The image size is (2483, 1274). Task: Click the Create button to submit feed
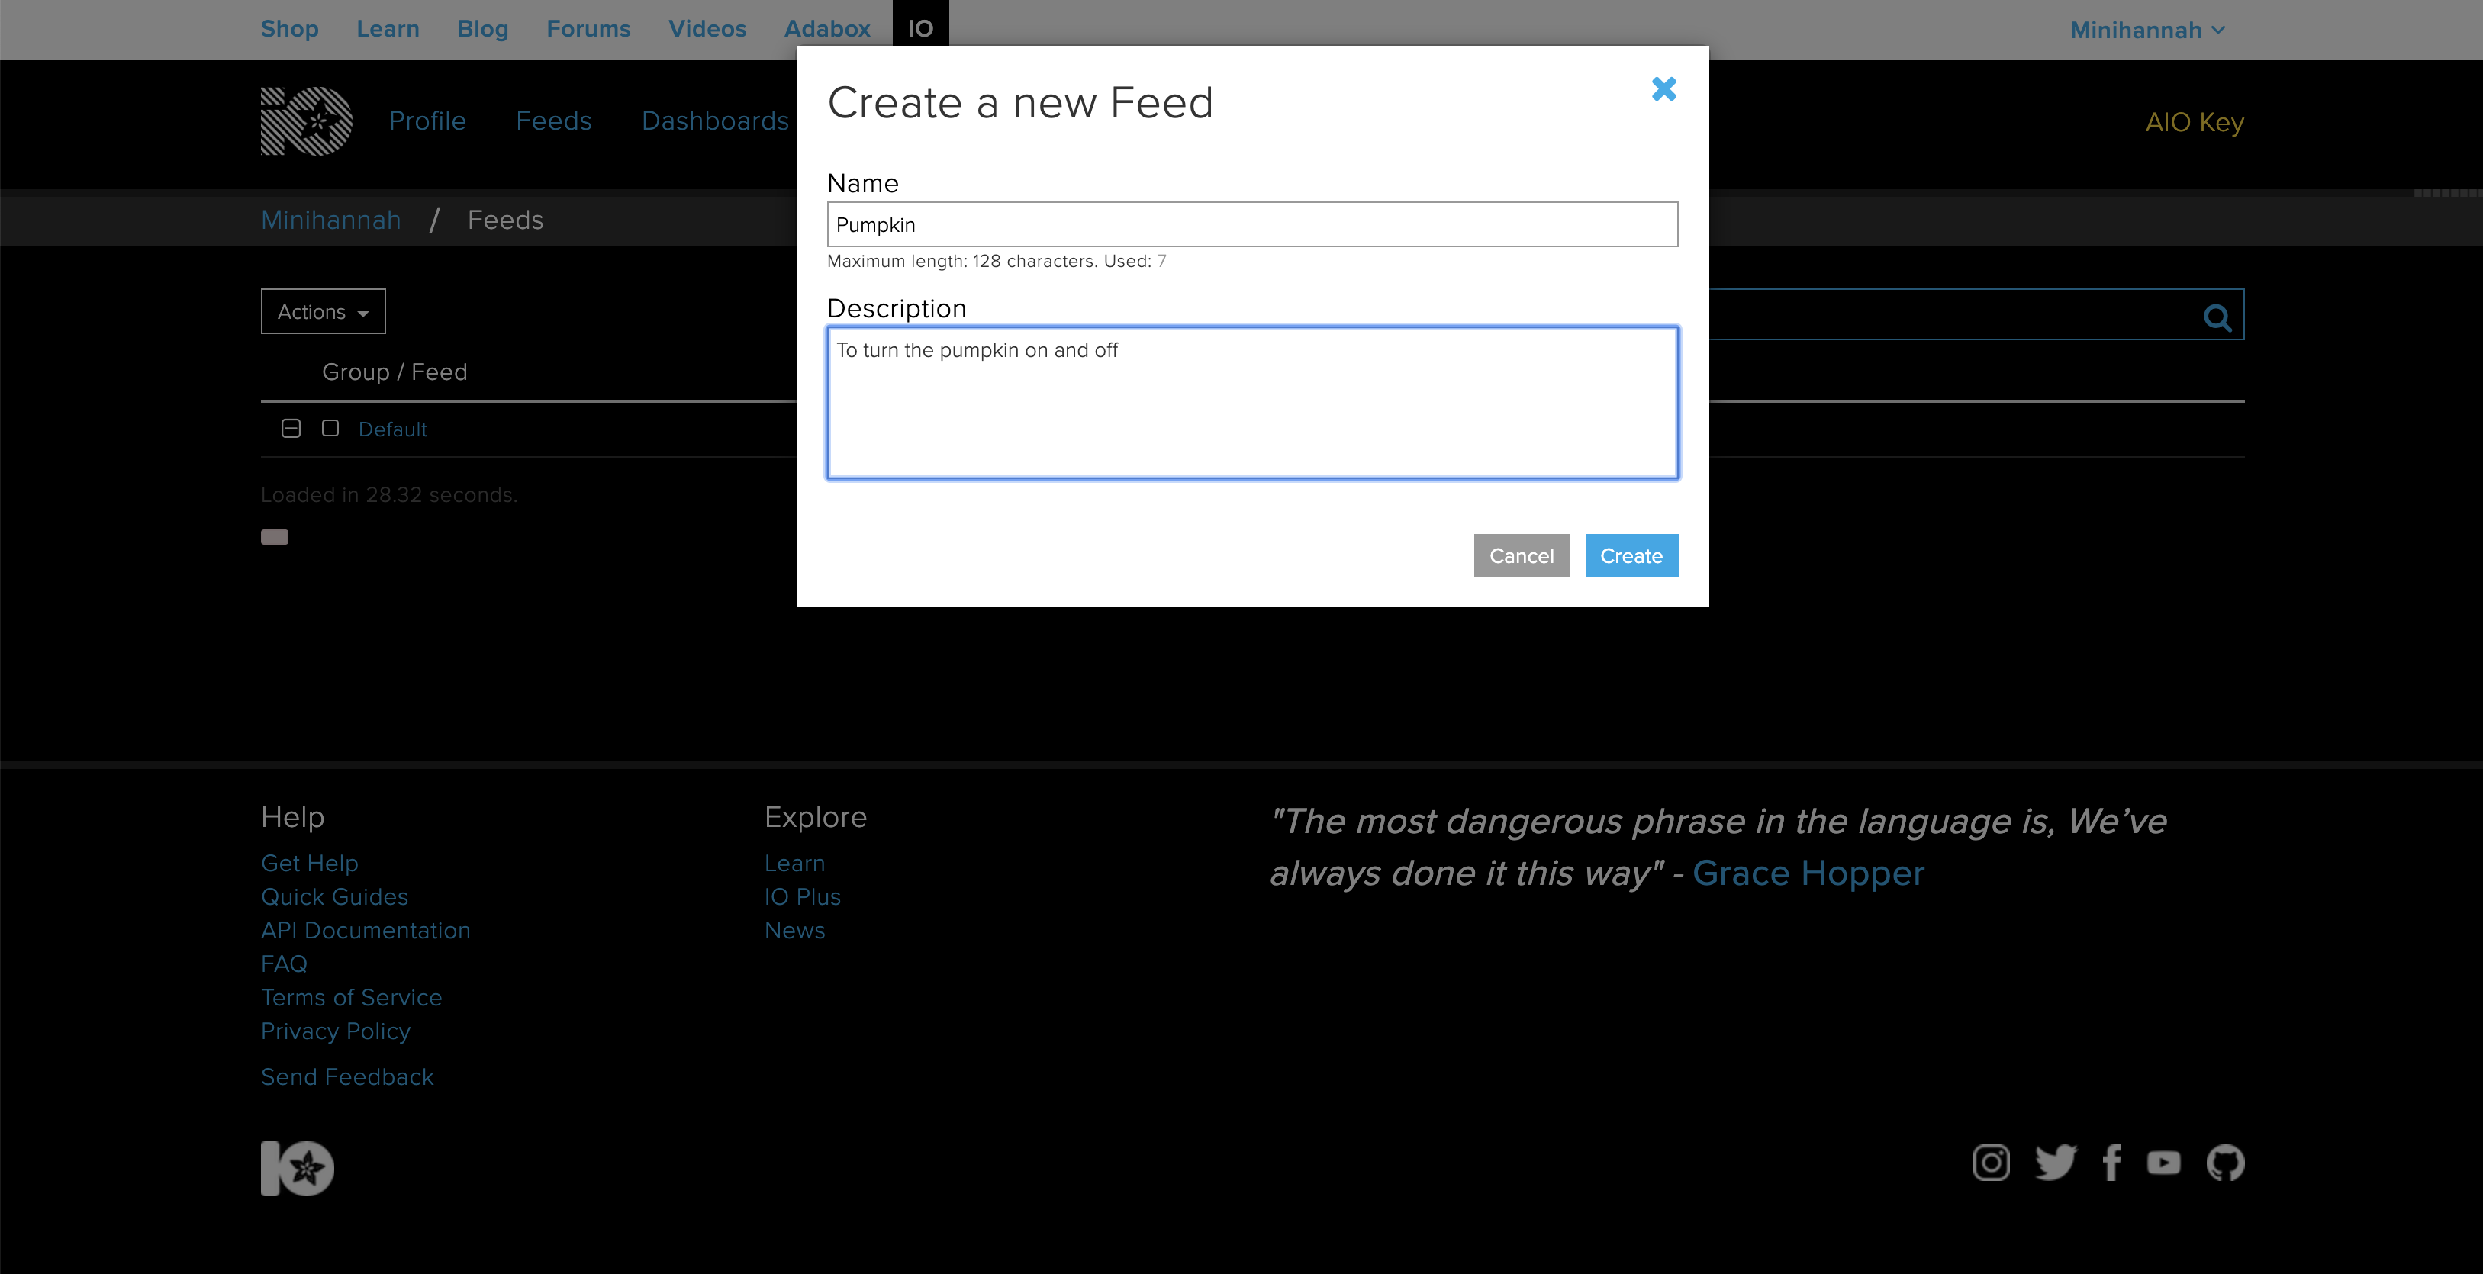(1630, 555)
